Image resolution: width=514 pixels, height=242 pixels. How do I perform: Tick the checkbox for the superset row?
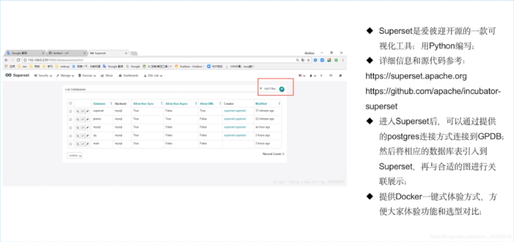(x=70, y=111)
